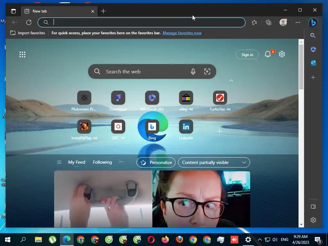
Task: Click the page scrollbar up arrow
Action: point(301,42)
